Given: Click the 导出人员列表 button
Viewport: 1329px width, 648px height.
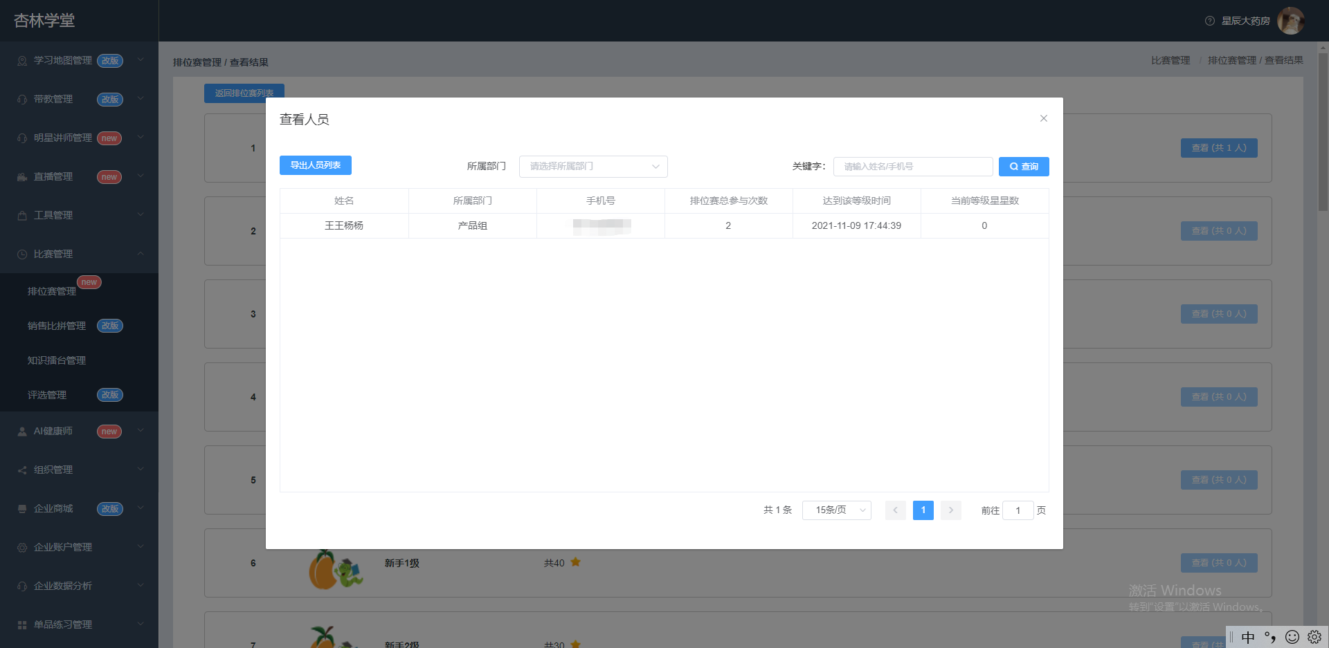Looking at the screenshot, I should 316,165.
